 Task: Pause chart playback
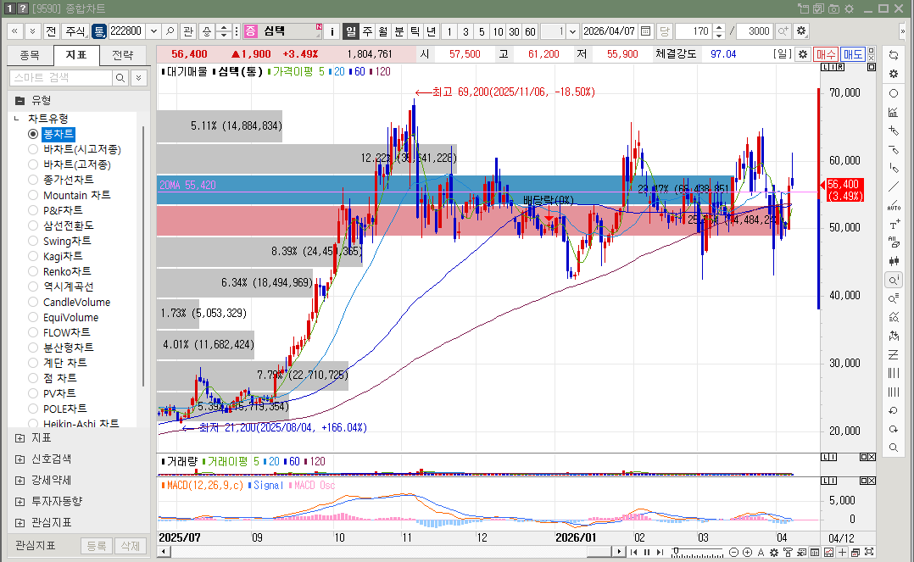click(x=647, y=552)
